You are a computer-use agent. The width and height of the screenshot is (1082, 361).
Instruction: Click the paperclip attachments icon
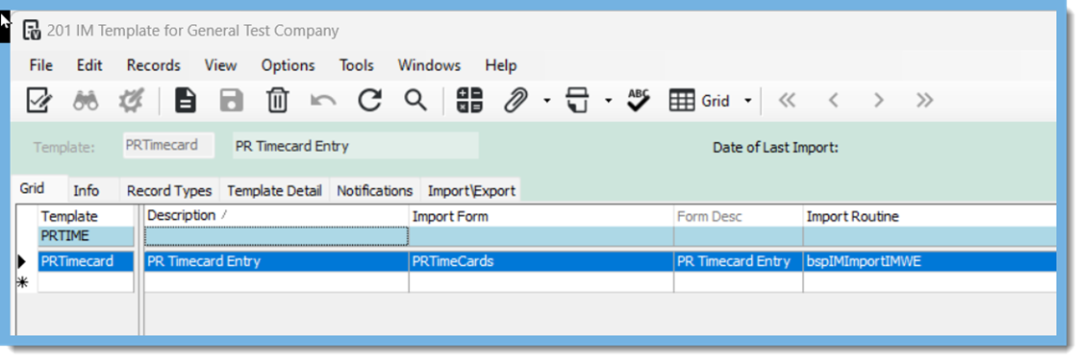[515, 101]
